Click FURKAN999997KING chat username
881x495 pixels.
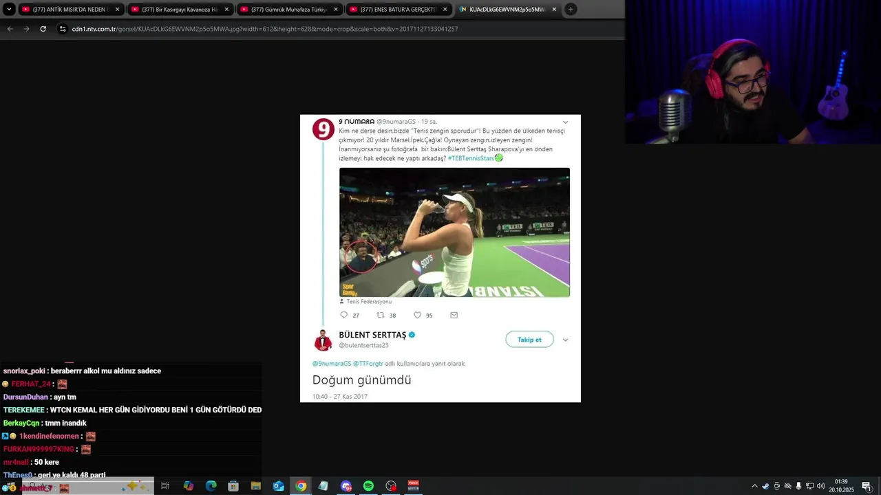[x=39, y=450]
